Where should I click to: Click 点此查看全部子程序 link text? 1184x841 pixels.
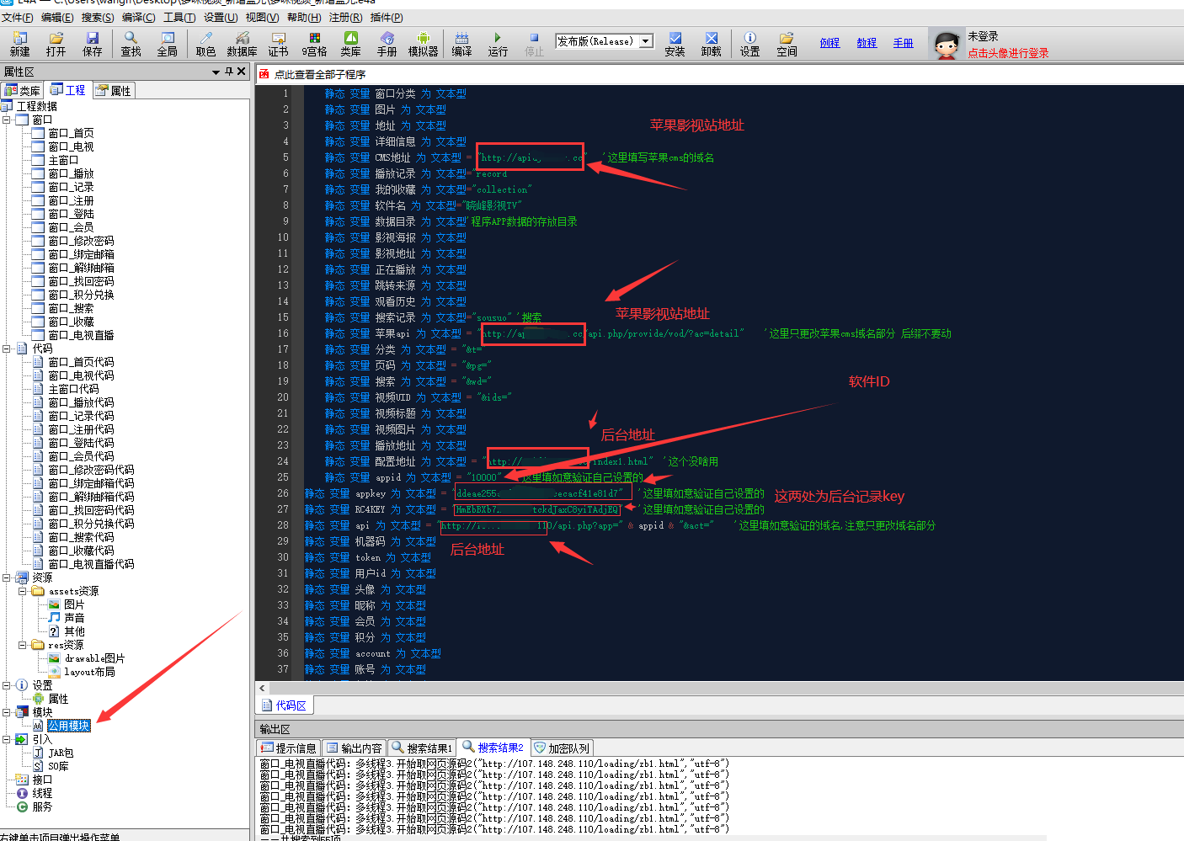(x=320, y=74)
